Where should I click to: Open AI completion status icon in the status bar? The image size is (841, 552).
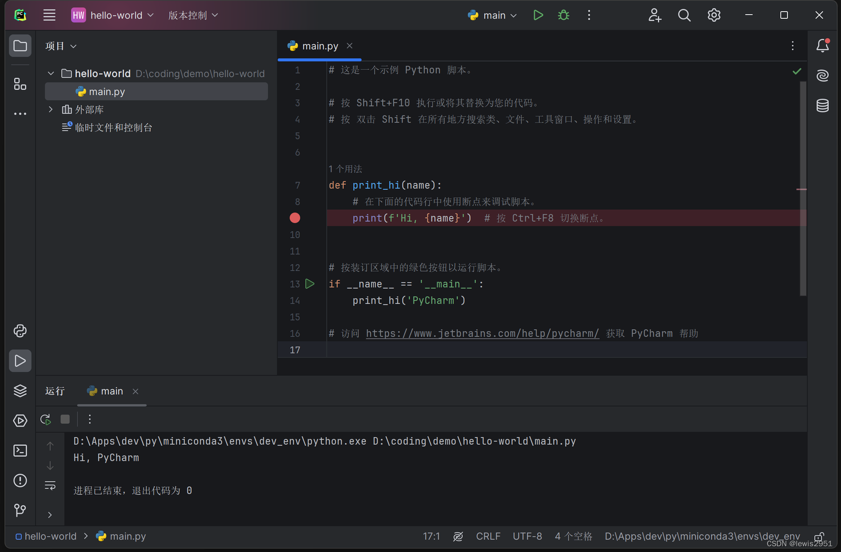coord(458,536)
